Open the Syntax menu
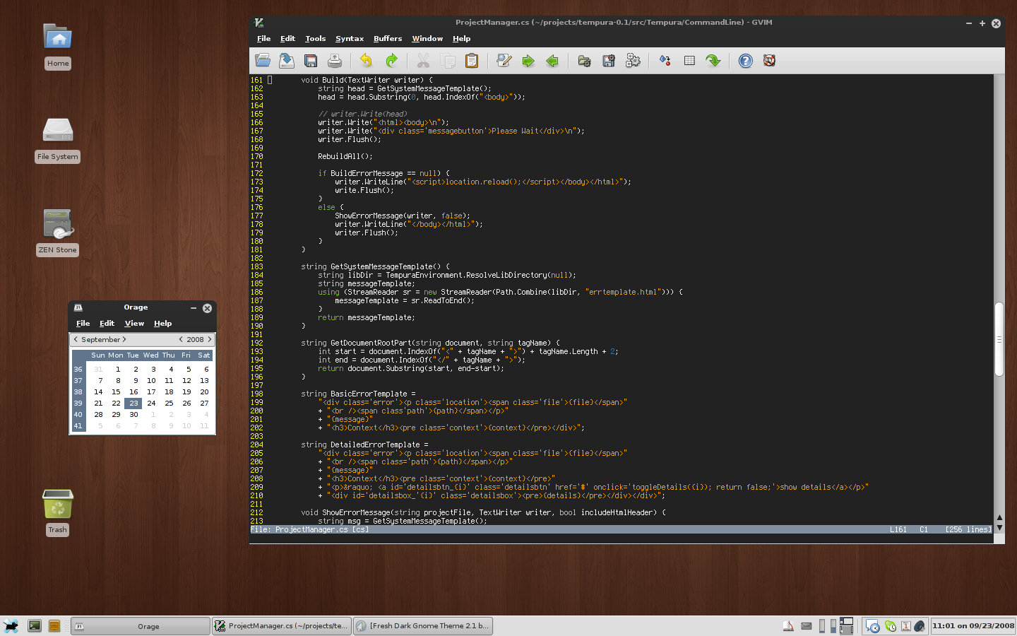The height and width of the screenshot is (636, 1017). coord(350,39)
